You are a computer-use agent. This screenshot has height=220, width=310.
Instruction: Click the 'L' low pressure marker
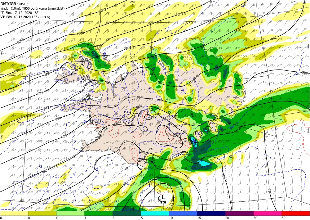[163, 197]
